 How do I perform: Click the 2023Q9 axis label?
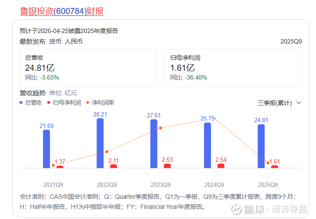tap(160, 185)
